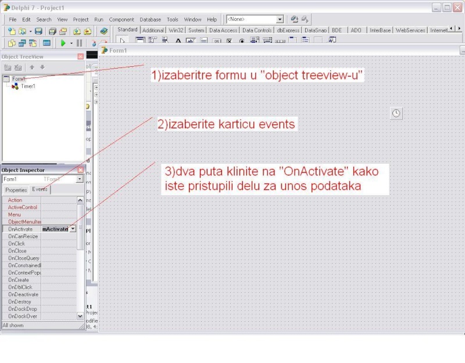The image size is (465, 363).
Task: Click the Set Debug Desktop icon
Action: tap(305, 19)
